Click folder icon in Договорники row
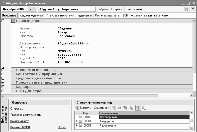This screenshot has height=132, width=197. coord(80,117)
